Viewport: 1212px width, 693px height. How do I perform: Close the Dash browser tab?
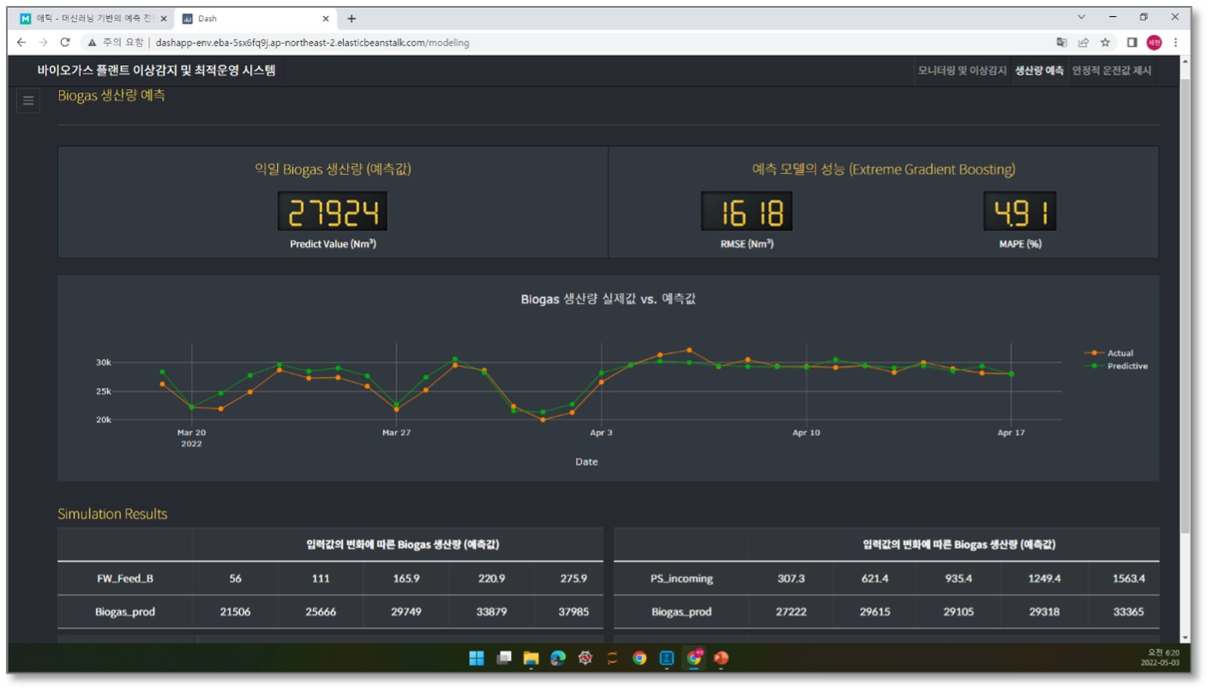(326, 18)
